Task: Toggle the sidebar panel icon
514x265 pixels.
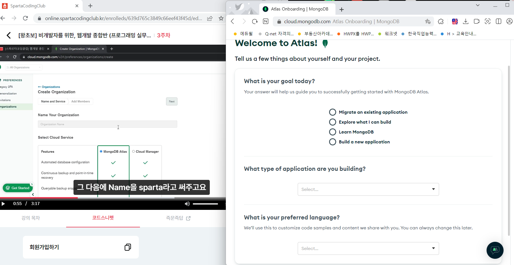Action: [498, 21]
